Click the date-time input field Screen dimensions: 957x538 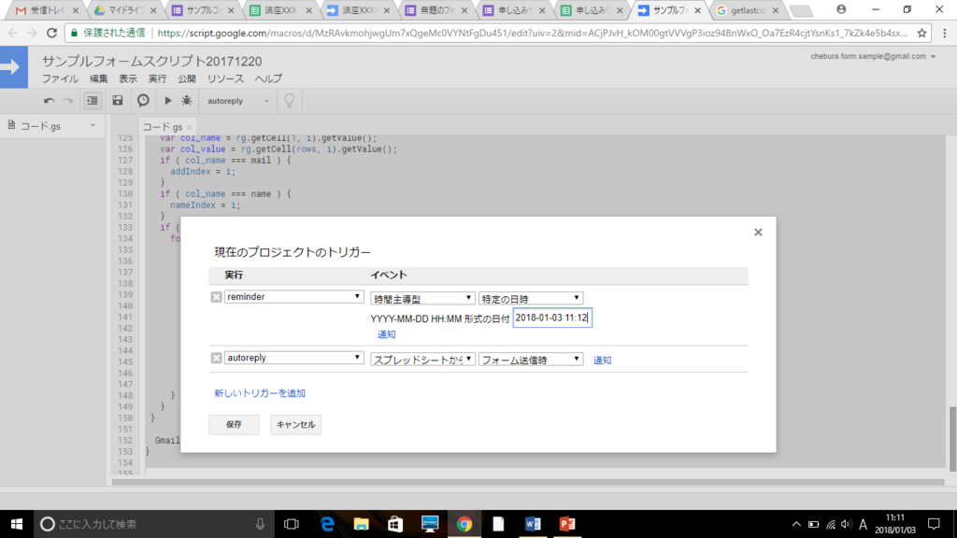click(552, 318)
